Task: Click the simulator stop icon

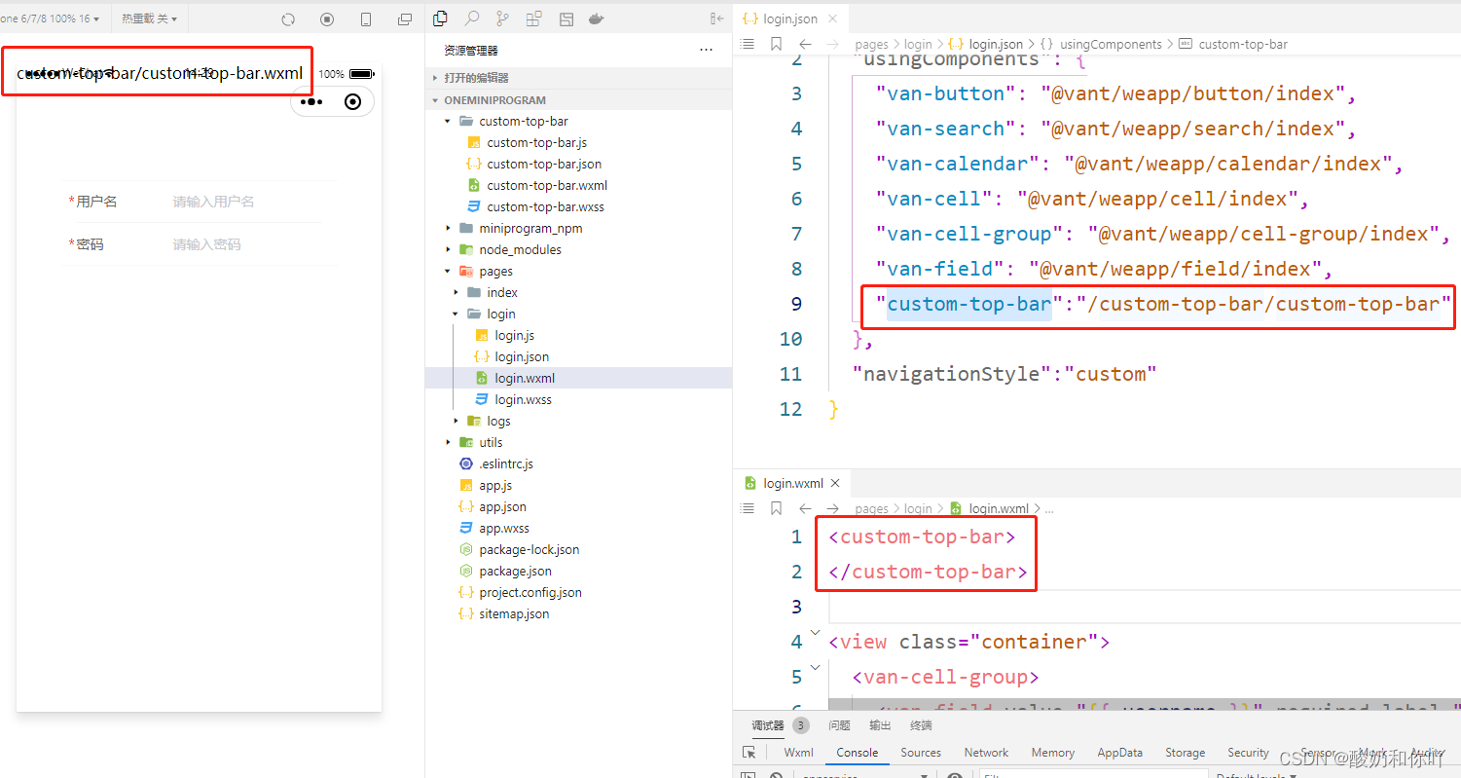Action: pos(327,19)
